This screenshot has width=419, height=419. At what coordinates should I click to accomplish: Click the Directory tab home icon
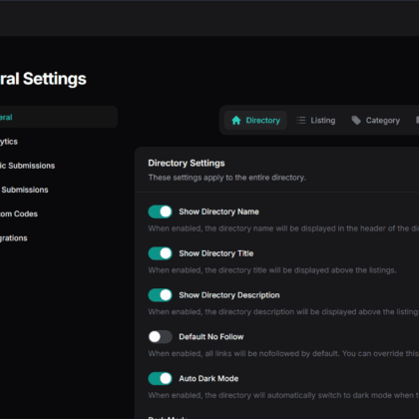pyautogui.click(x=236, y=120)
